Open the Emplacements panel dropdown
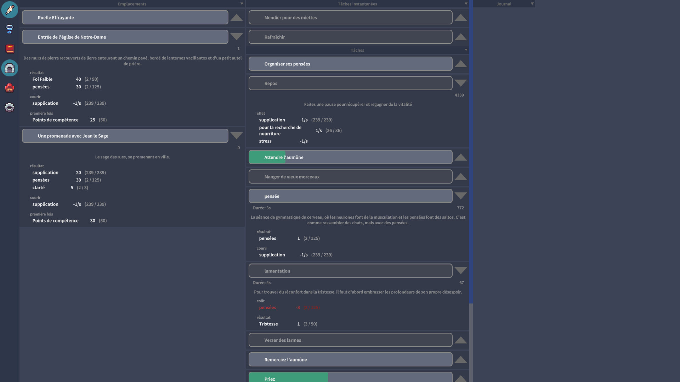 pyautogui.click(x=242, y=4)
